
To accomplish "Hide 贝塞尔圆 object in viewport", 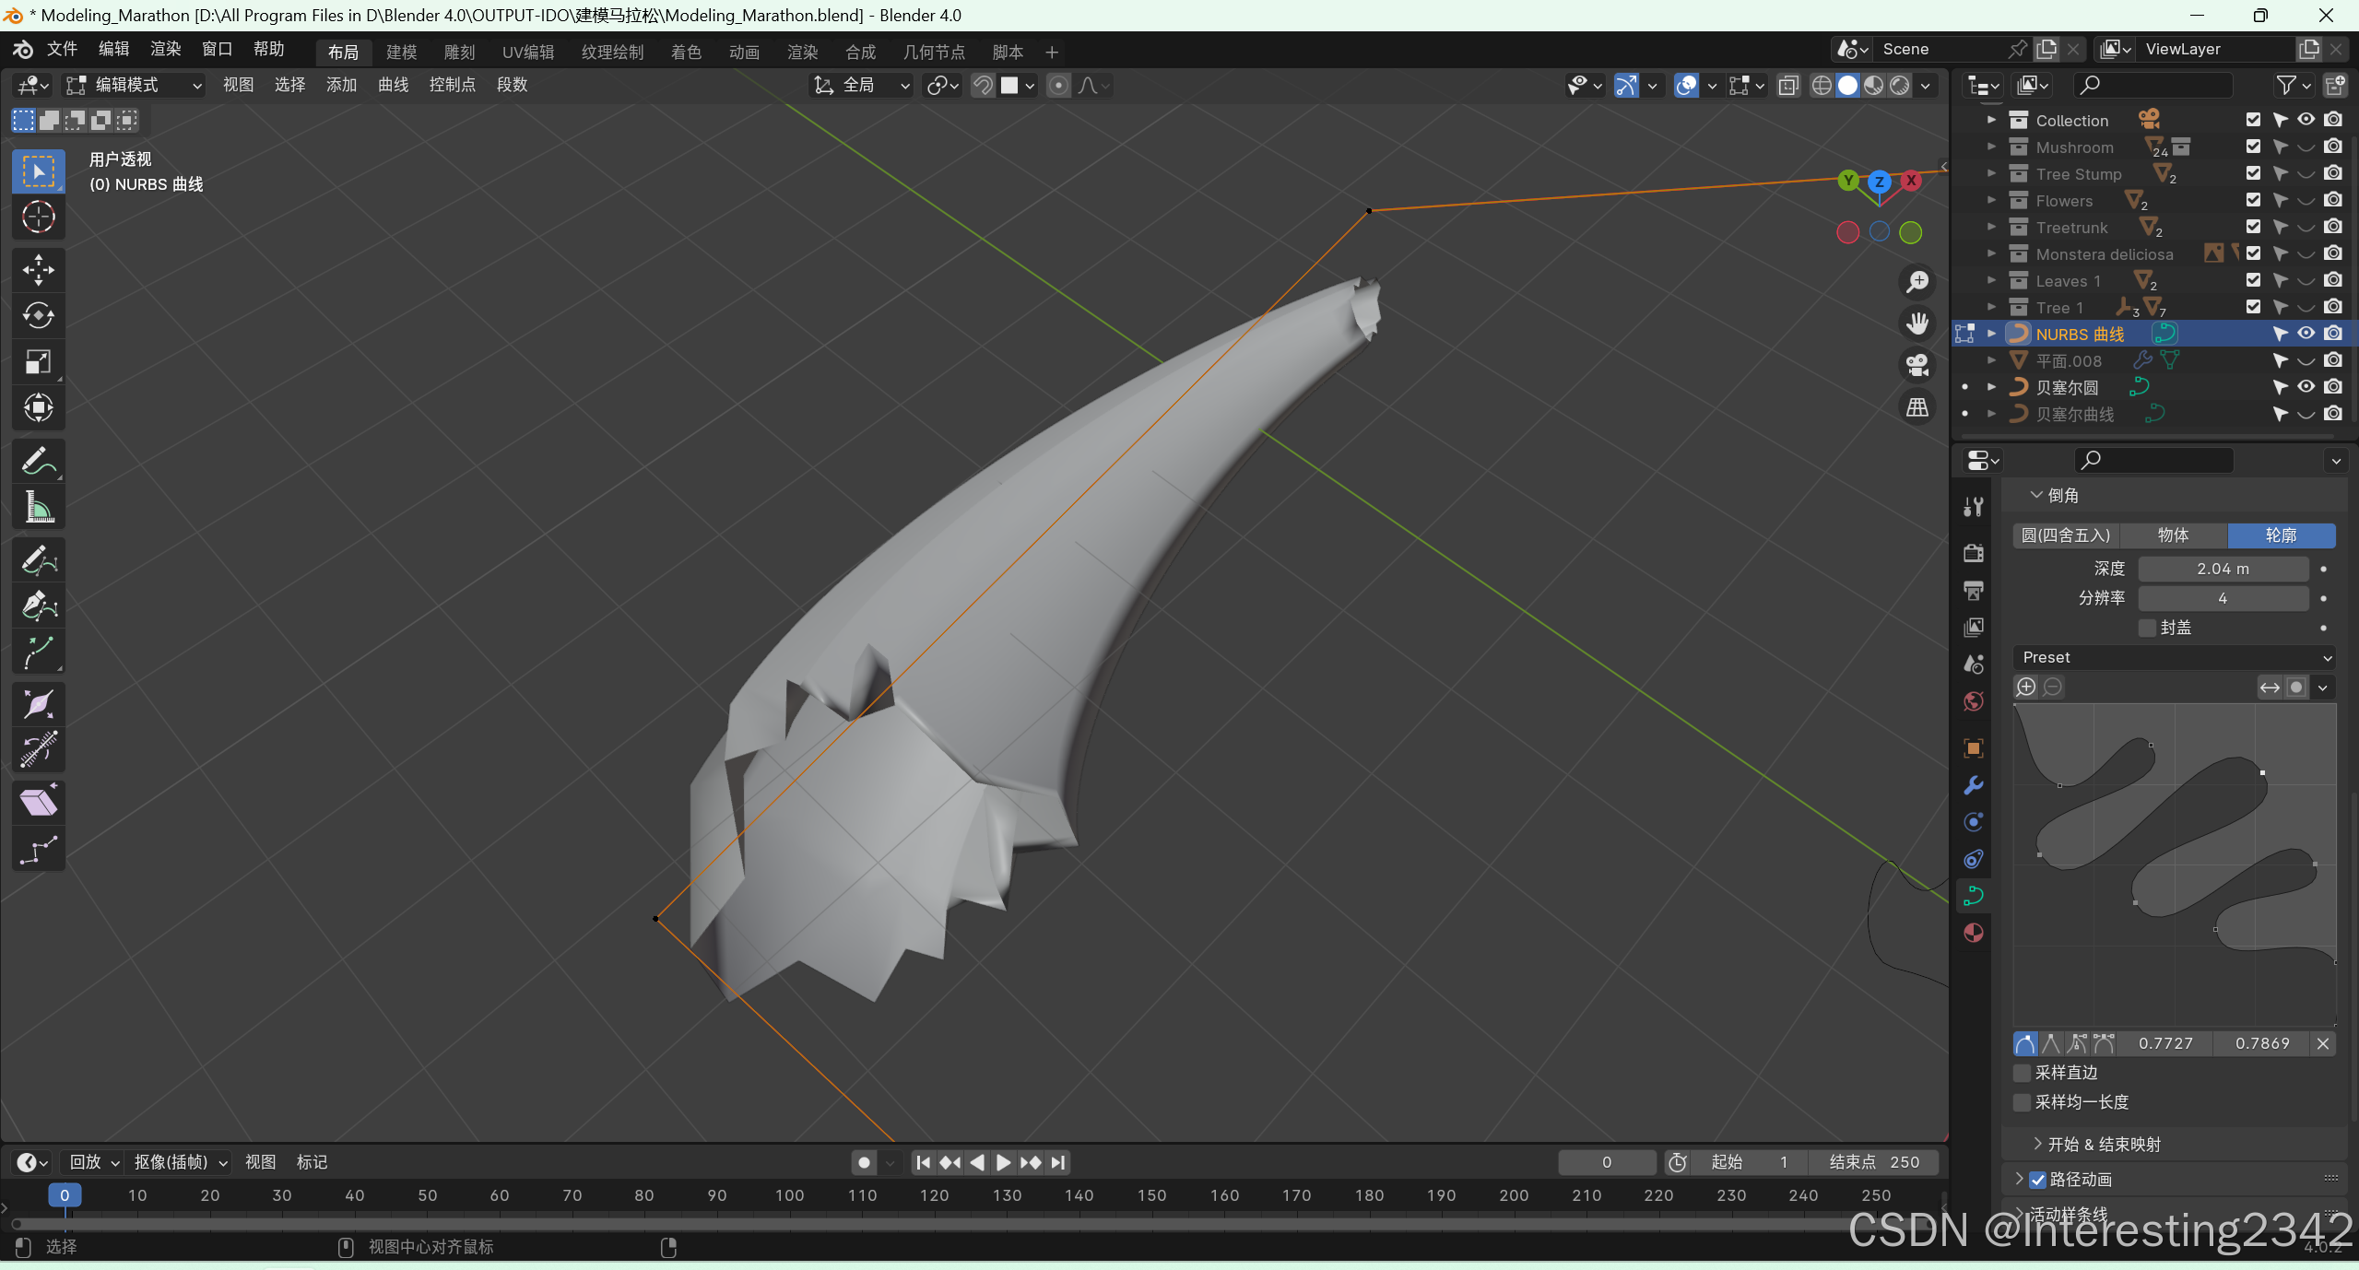I will 2306,387.
